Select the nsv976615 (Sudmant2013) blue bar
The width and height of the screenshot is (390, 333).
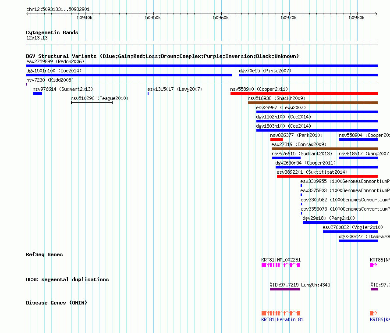pos(286,158)
